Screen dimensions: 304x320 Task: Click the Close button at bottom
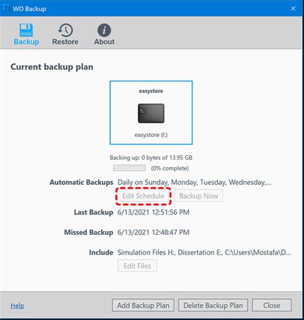tap(271, 305)
